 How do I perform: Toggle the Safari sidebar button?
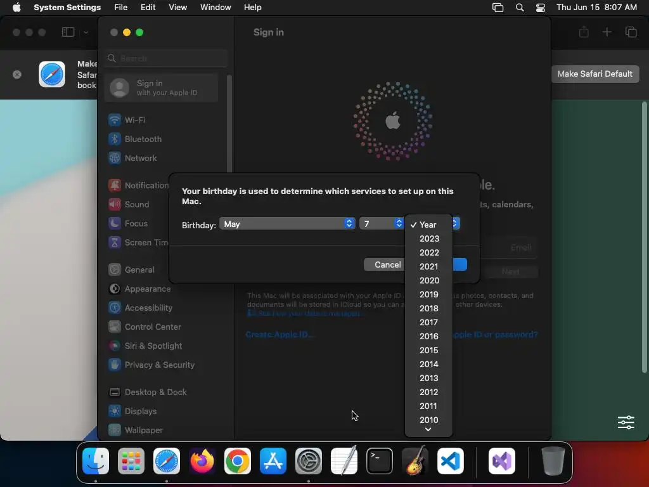point(68,32)
